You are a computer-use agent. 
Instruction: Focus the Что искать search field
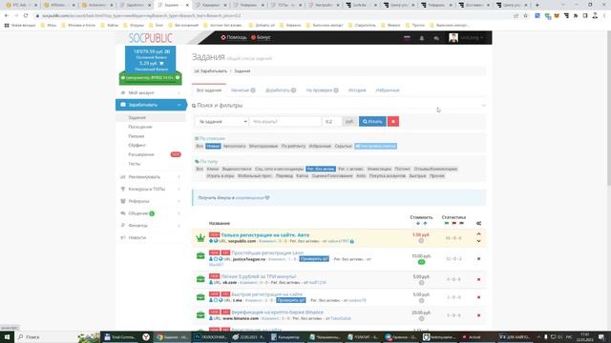point(285,122)
